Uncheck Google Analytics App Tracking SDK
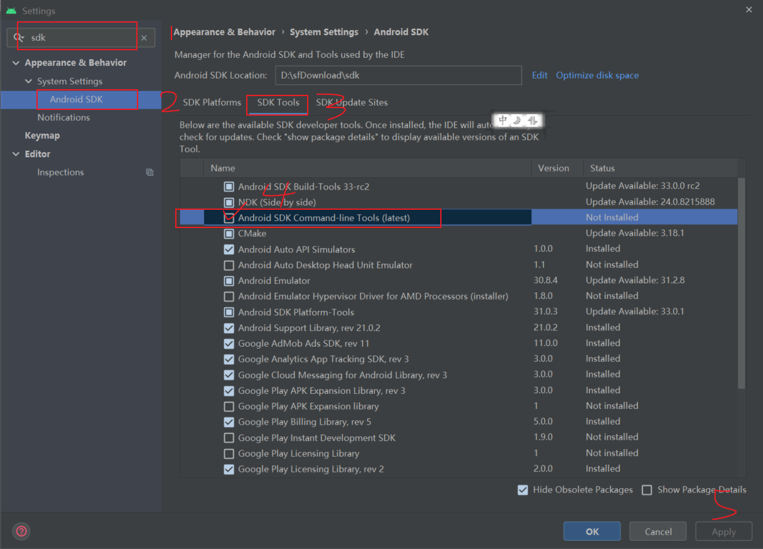The height and width of the screenshot is (549, 763). [x=229, y=359]
